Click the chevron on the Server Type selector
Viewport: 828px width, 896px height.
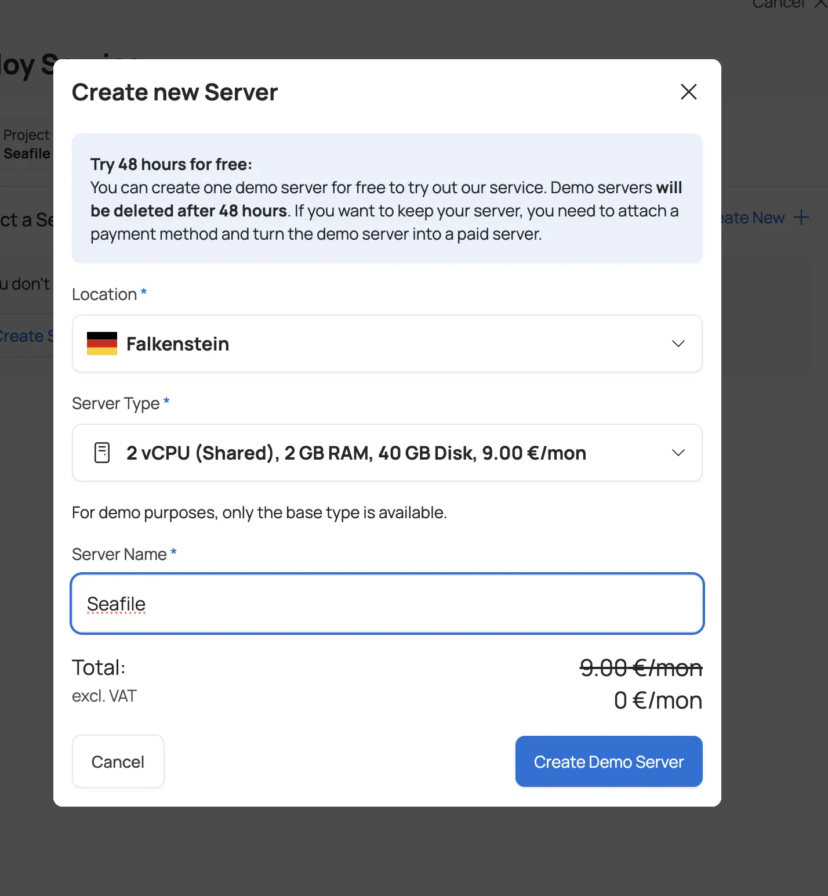click(678, 453)
